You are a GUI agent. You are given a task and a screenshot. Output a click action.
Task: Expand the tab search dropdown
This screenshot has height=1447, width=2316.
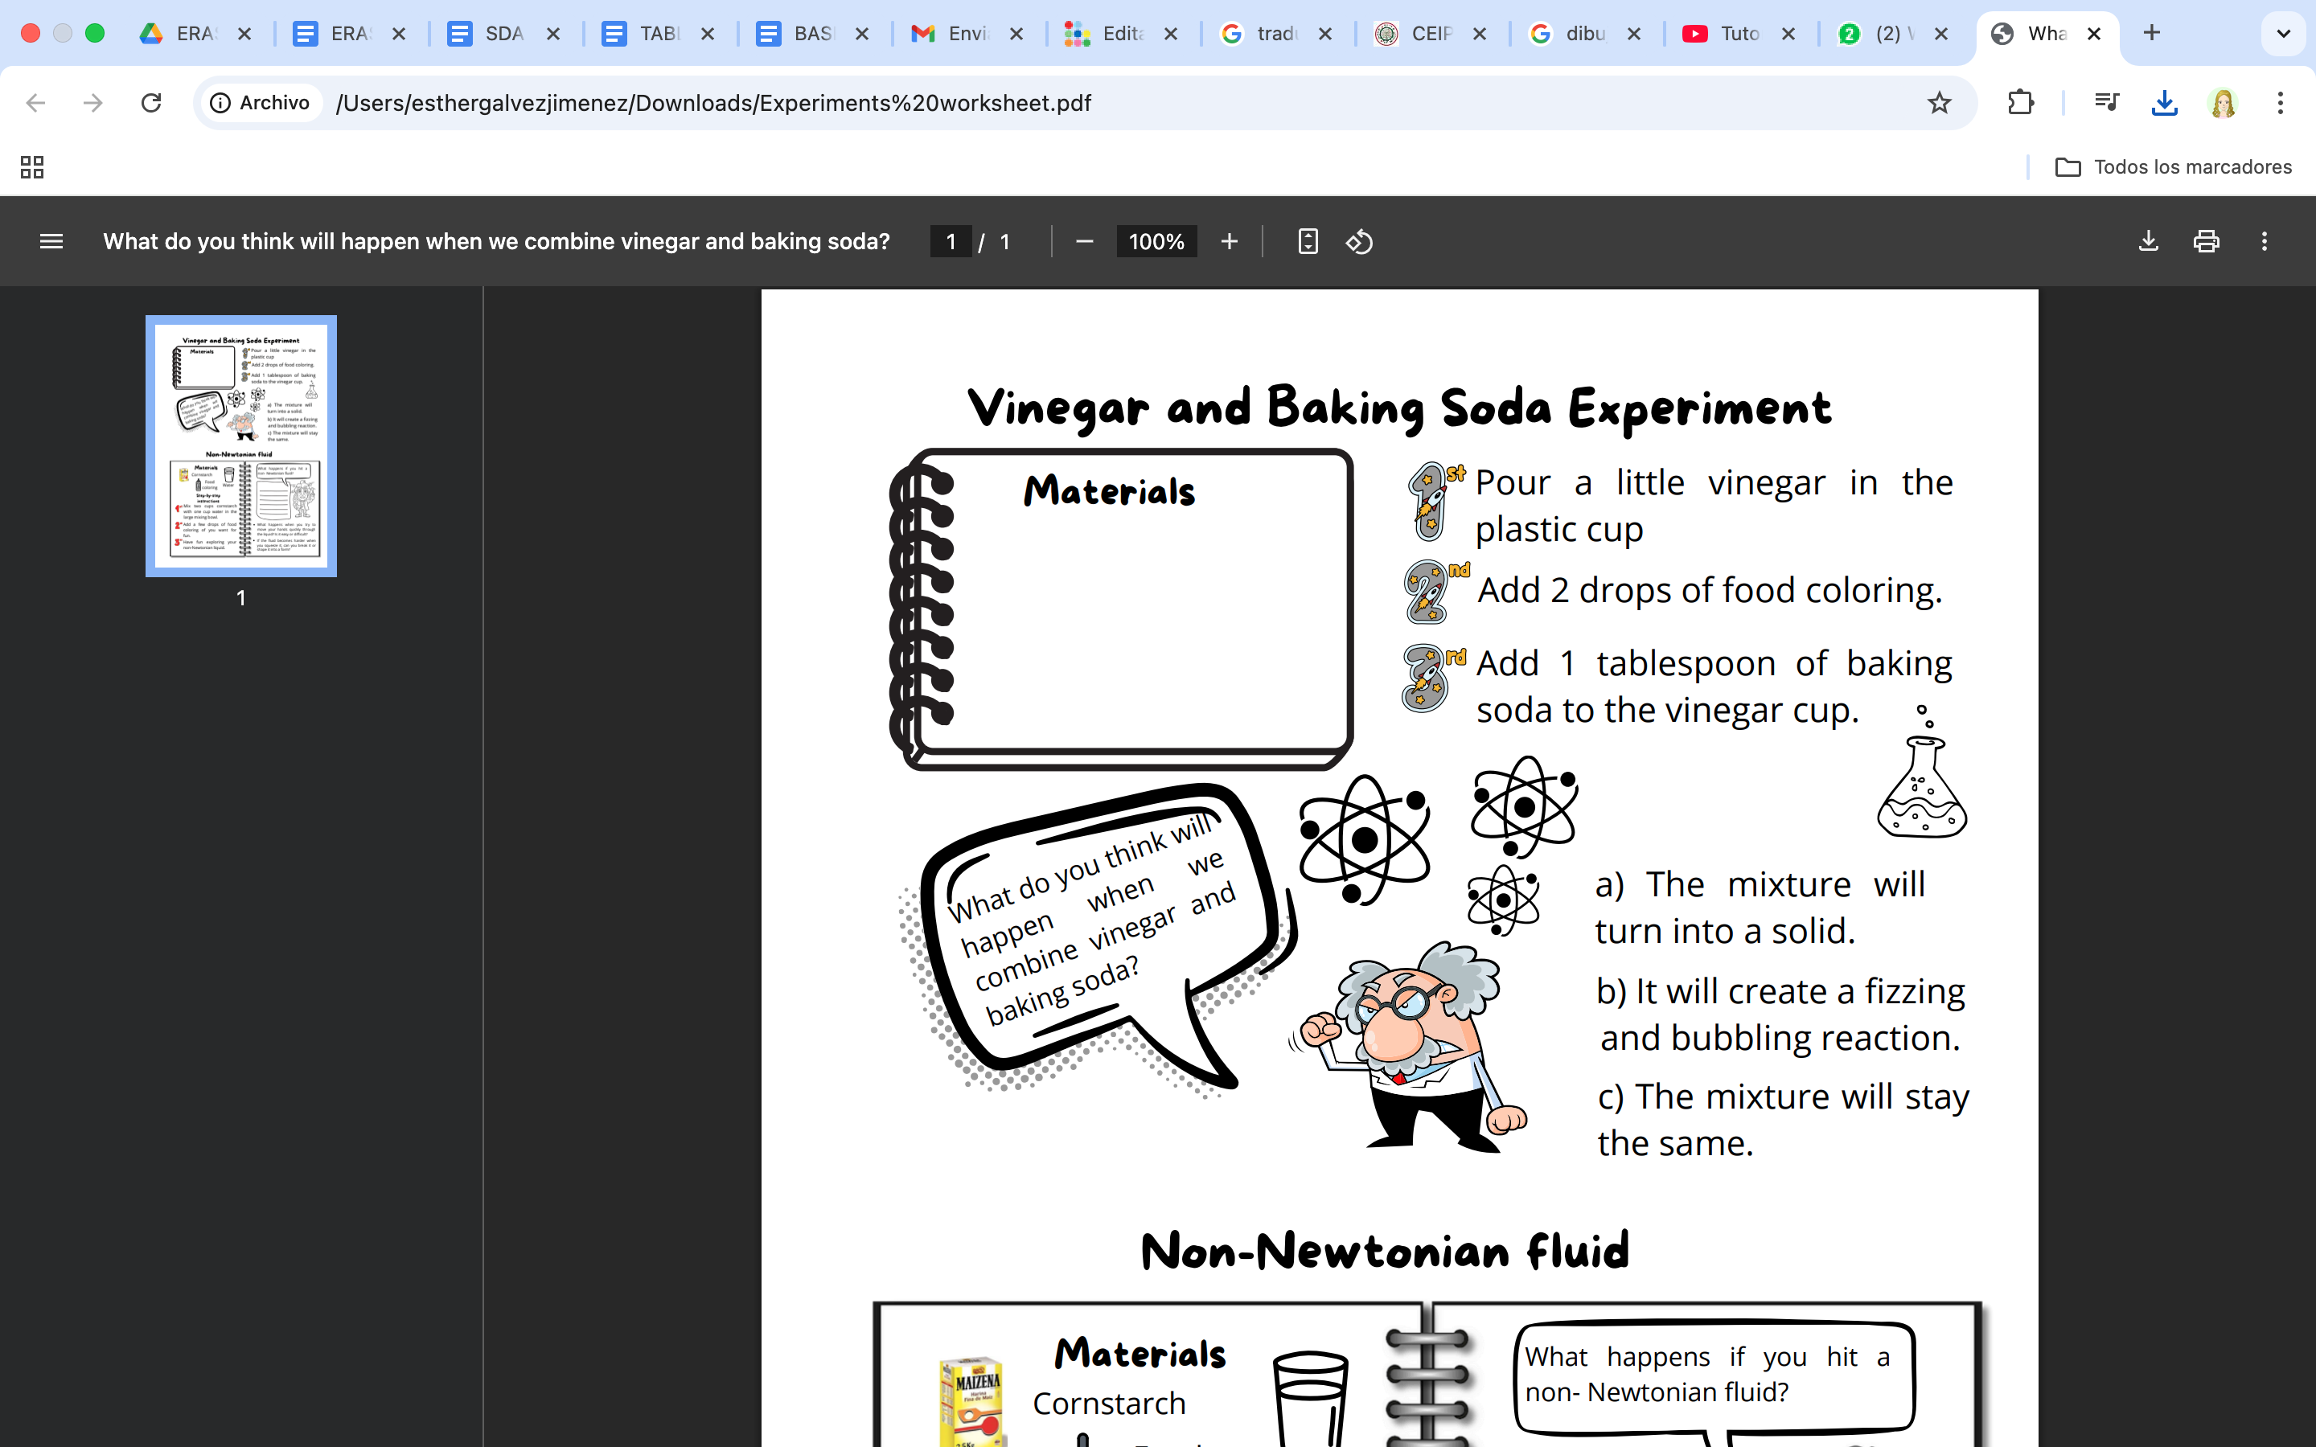(2284, 34)
